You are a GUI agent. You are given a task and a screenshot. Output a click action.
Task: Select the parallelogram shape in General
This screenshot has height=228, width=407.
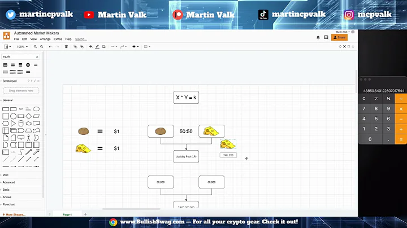(x=36, y=116)
